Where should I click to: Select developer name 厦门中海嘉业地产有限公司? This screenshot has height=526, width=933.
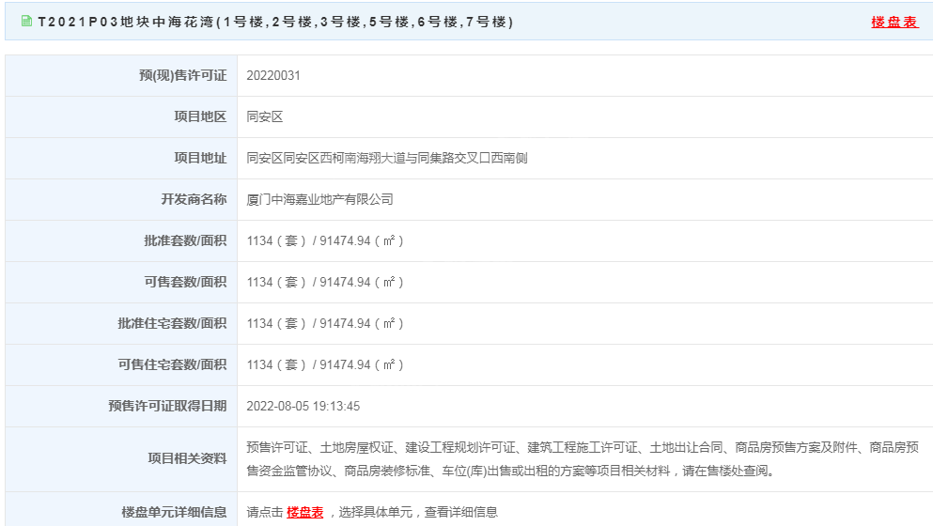click(x=319, y=199)
